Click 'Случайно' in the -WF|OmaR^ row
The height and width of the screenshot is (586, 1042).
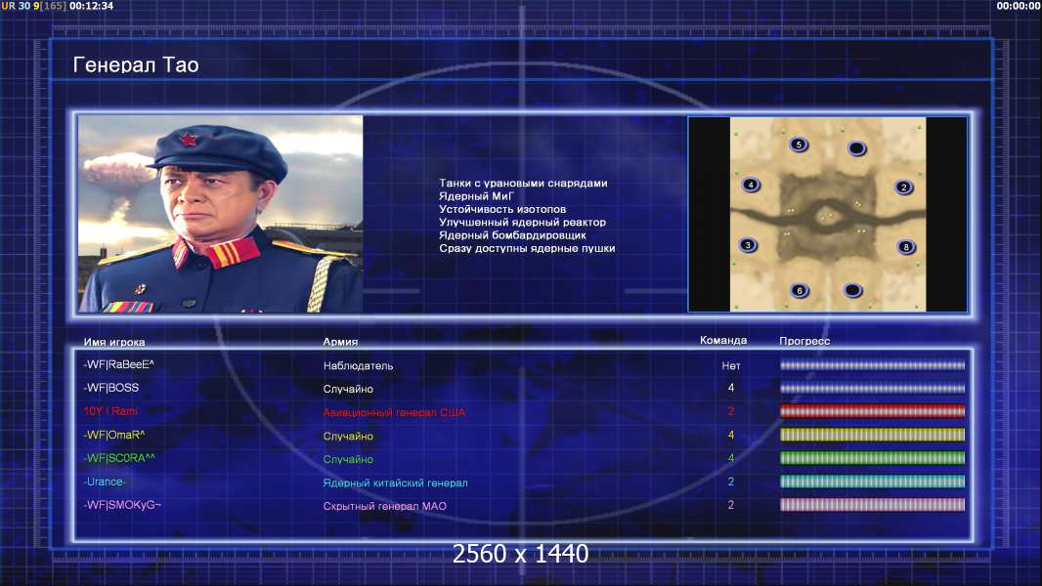pyautogui.click(x=348, y=436)
